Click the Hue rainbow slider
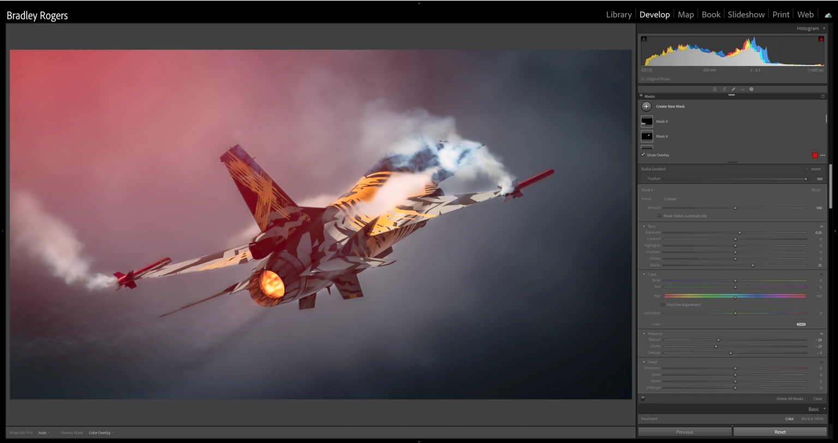This screenshot has width=838, height=443. click(x=735, y=296)
